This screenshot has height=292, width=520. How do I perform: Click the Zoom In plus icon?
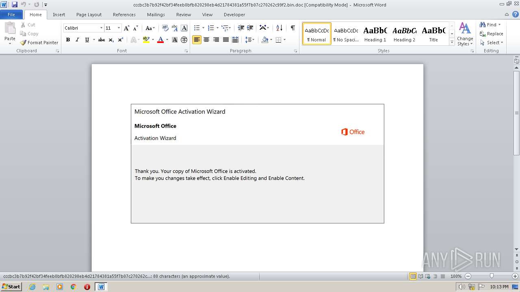(x=515, y=276)
